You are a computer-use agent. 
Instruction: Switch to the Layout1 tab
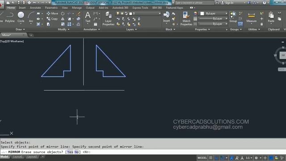18,157
